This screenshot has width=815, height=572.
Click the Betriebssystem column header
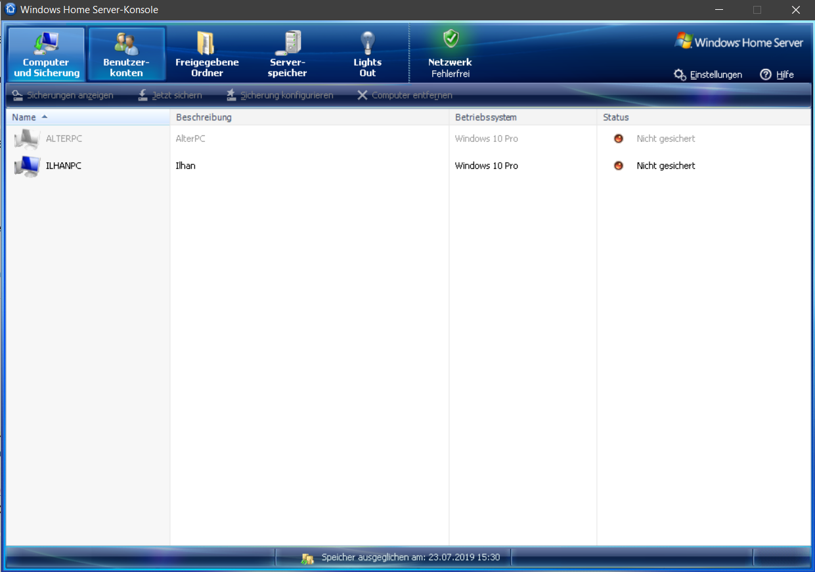tap(486, 118)
